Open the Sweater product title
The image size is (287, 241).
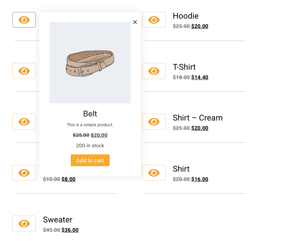coord(58,220)
